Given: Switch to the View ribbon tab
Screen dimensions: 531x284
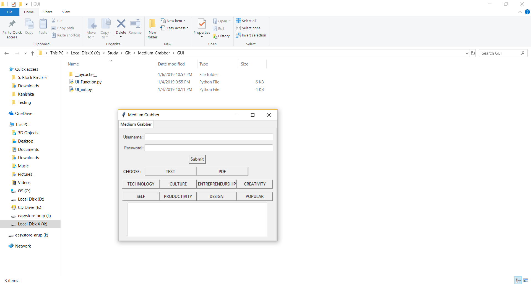Looking at the screenshot, I should click(x=66, y=12).
